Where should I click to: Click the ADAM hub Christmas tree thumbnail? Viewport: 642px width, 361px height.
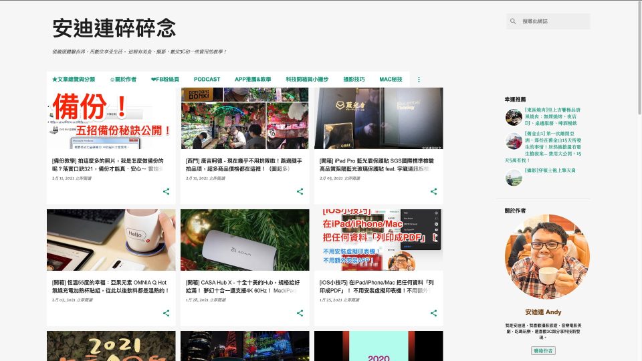coord(245,240)
